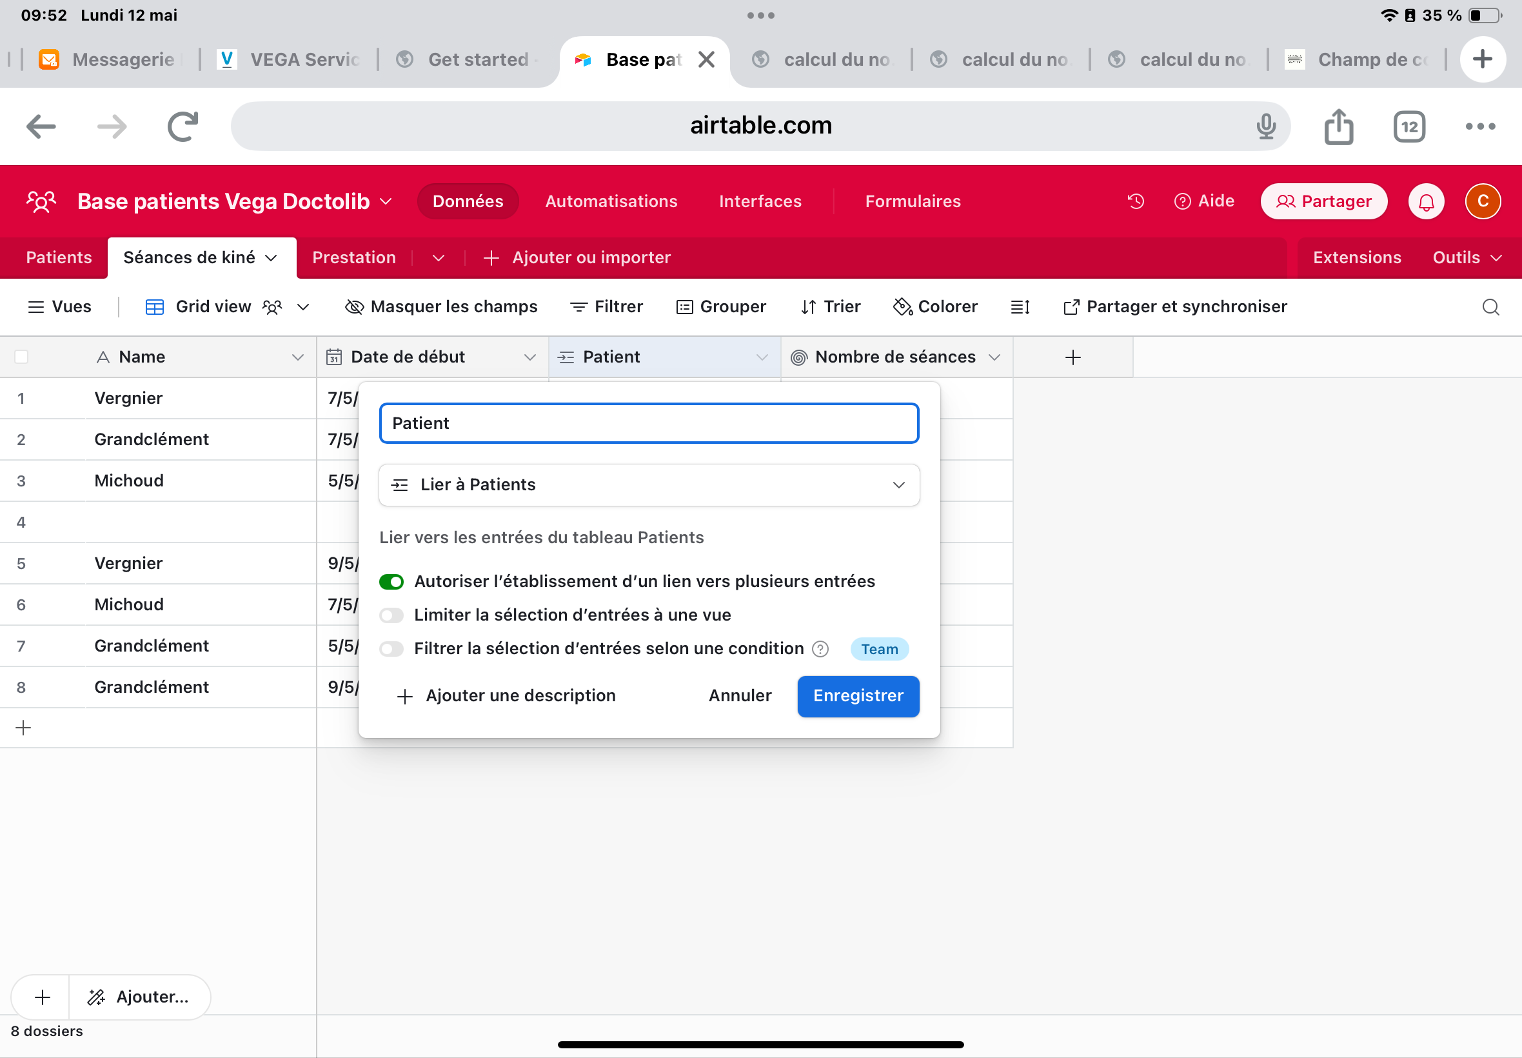
Task: Open help icon beside filter condition
Action: coord(820,649)
